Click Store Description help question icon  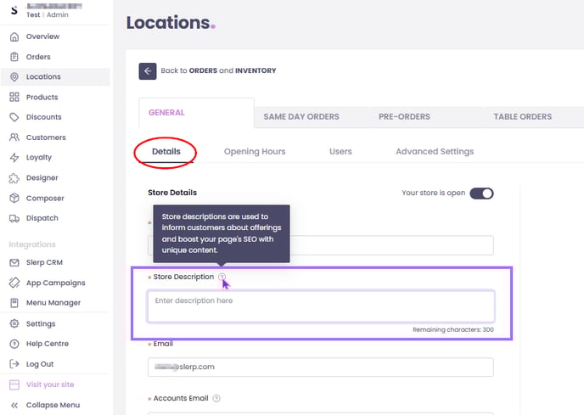[222, 277]
